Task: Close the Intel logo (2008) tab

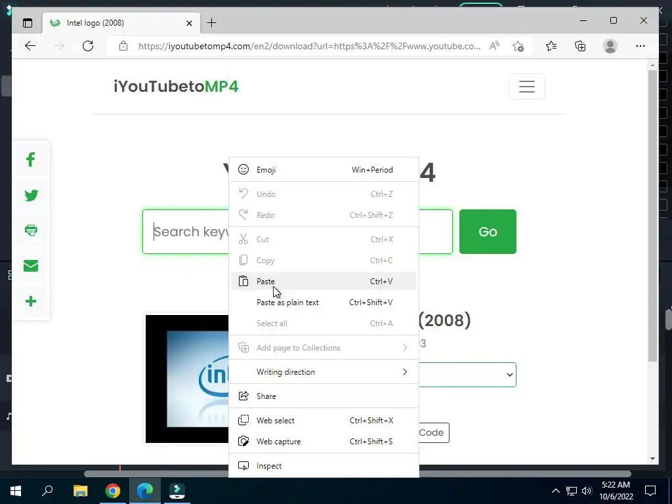Action: pyautogui.click(x=189, y=23)
